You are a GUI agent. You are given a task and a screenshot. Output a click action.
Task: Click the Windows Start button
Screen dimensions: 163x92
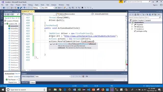[3, 90]
